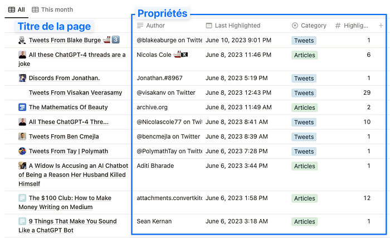This screenshot has width=390, height=238.
Task: Click the Tay Polymath round avatar icon
Action: click(22, 151)
